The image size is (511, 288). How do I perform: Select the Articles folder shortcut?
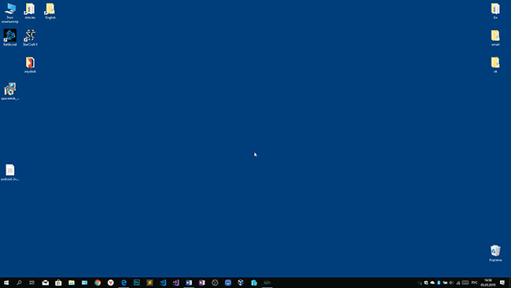tap(30, 11)
